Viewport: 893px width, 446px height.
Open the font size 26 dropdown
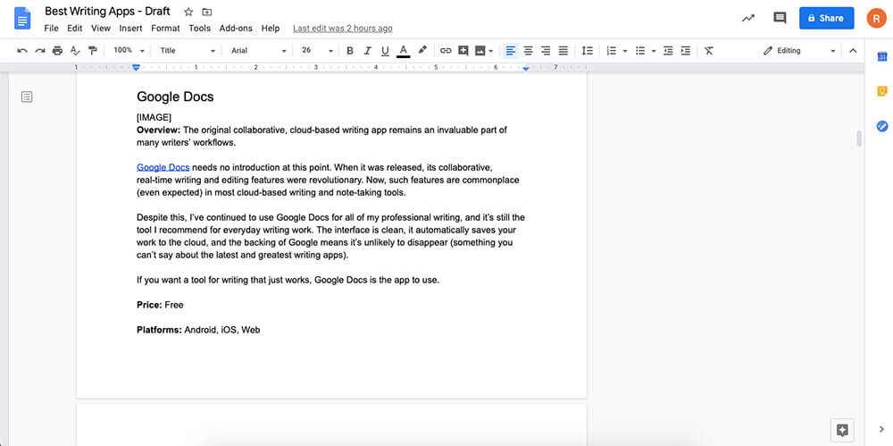[317, 51]
